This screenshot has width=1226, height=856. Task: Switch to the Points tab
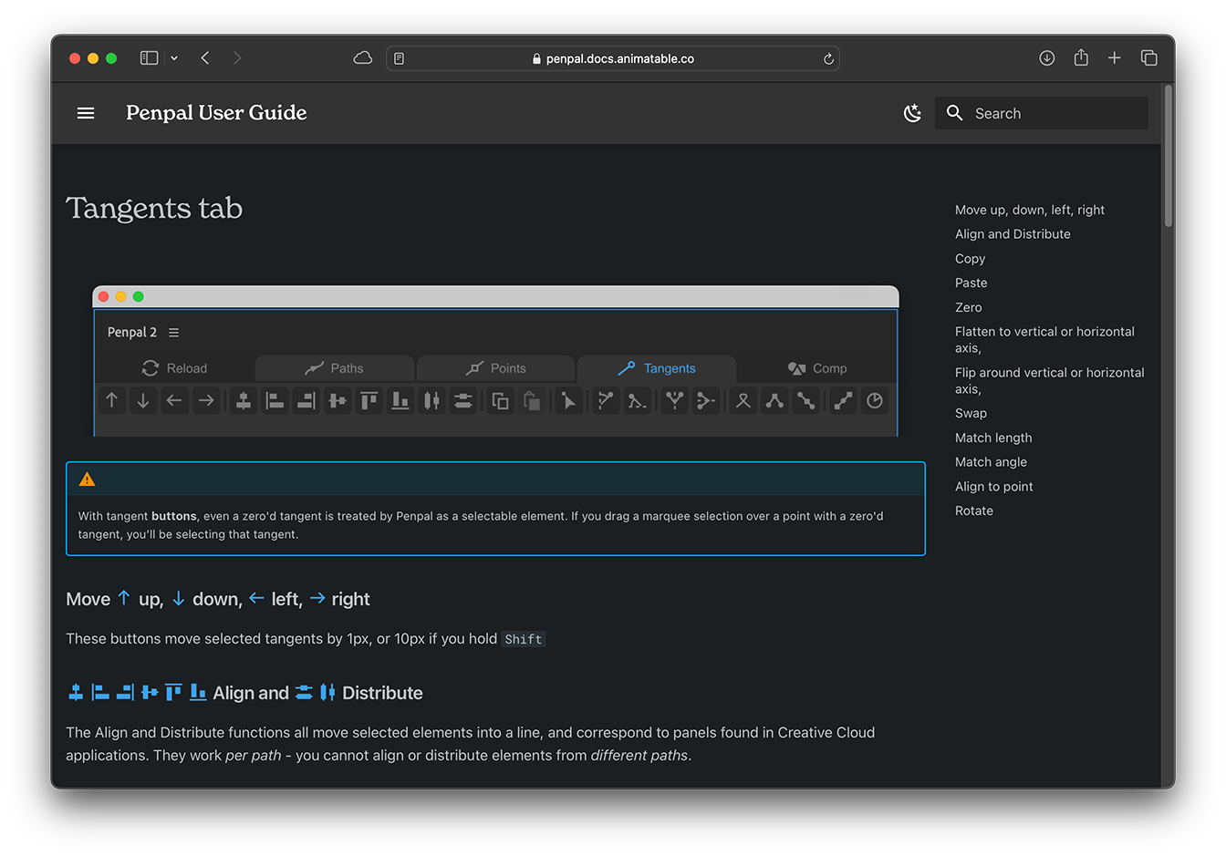496,368
